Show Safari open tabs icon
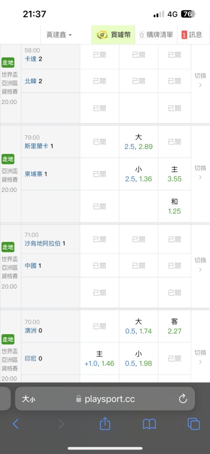Screen dimensions: 210x454 (194, 424)
